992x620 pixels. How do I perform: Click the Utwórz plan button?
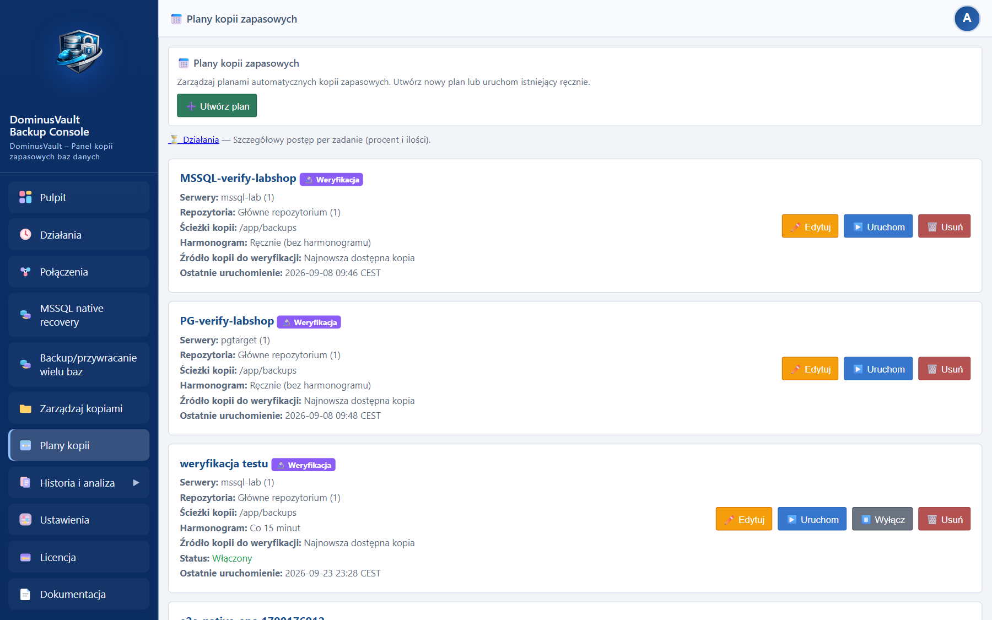(217, 106)
